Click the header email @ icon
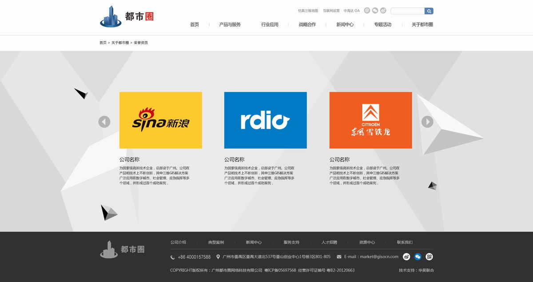 pos(367,11)
